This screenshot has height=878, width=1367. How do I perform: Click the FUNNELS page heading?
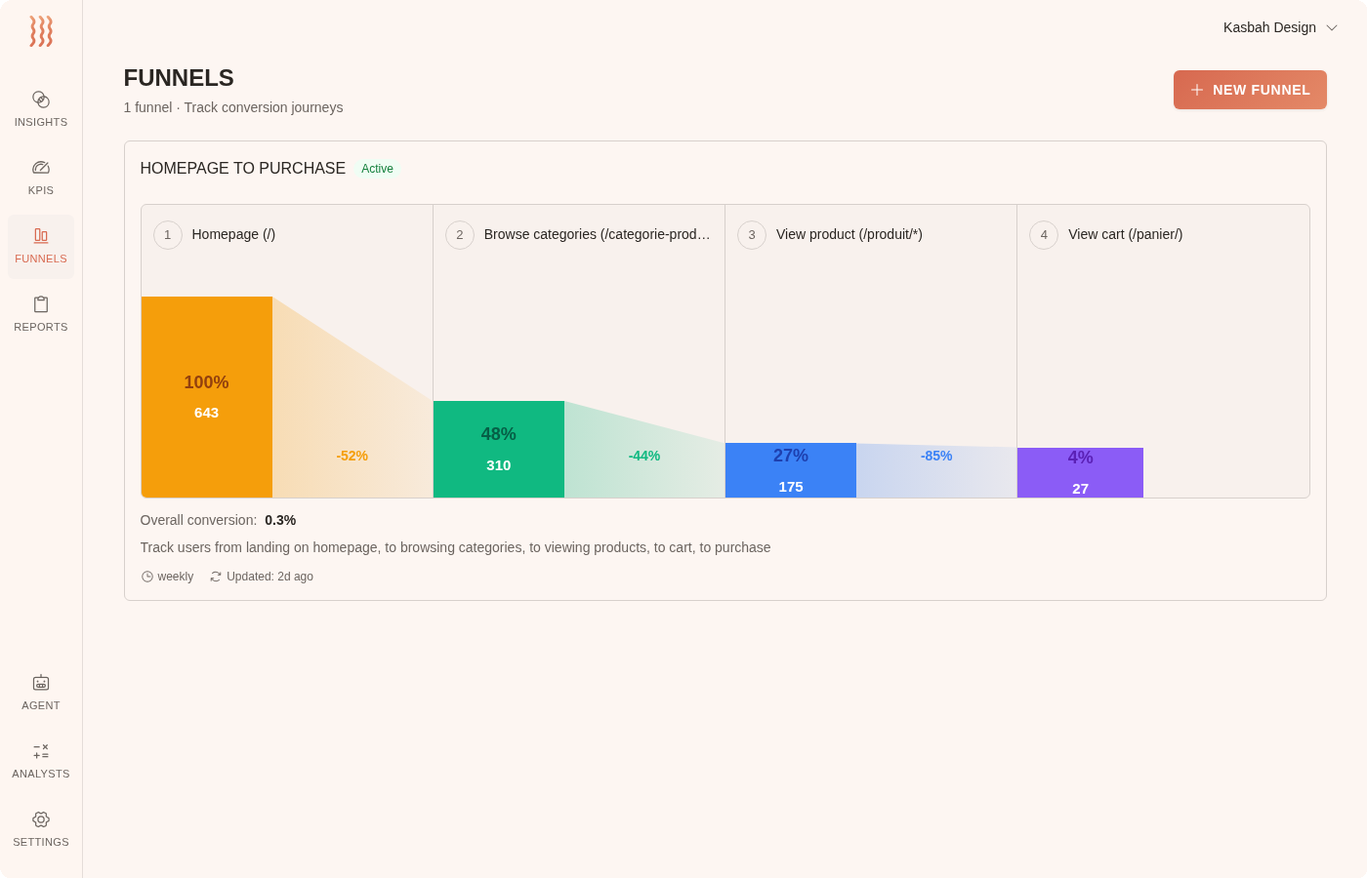(179, 78)
